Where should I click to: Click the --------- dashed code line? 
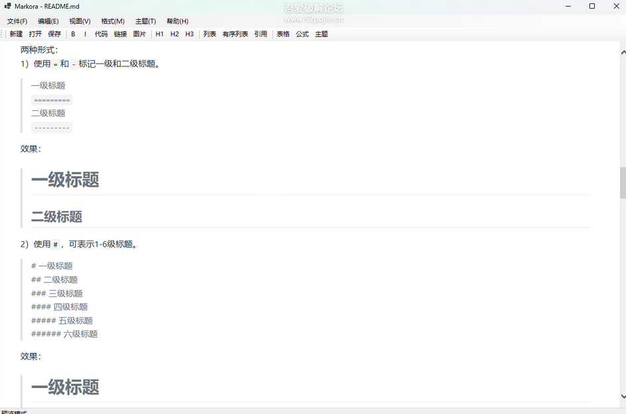coord(52,128)
